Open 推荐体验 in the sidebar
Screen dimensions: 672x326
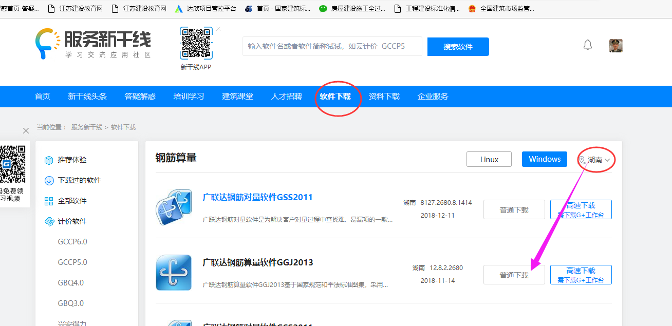72,160
